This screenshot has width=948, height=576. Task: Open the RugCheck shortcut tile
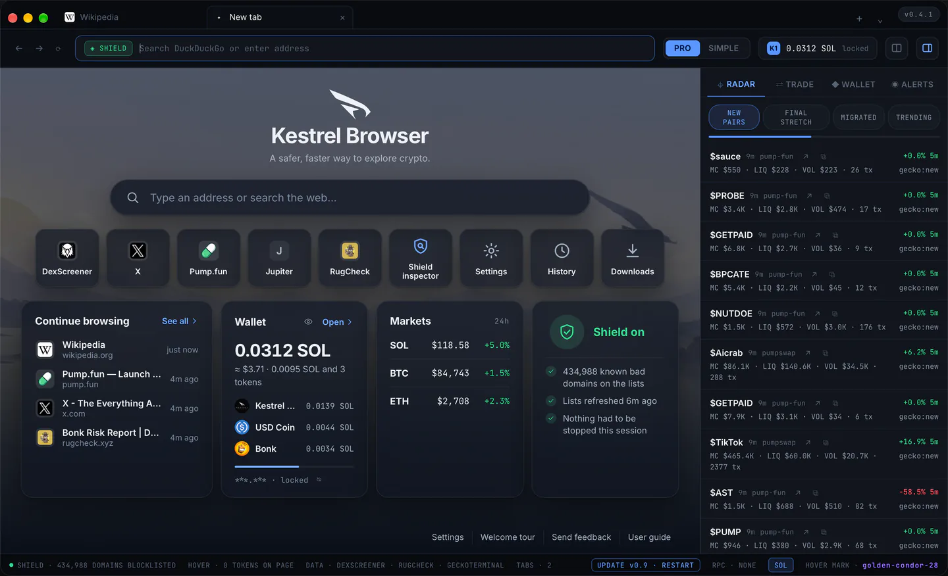(350, 258)
